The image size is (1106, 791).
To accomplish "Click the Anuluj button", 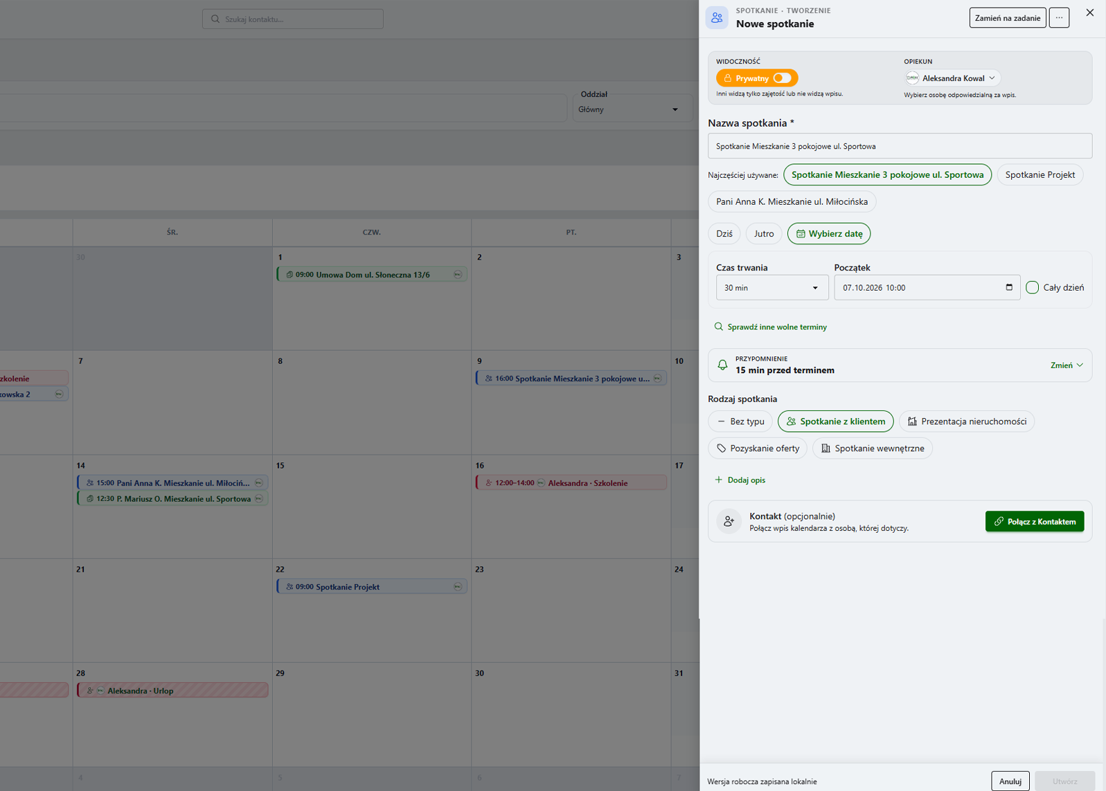I will [x=1010, y=781].
